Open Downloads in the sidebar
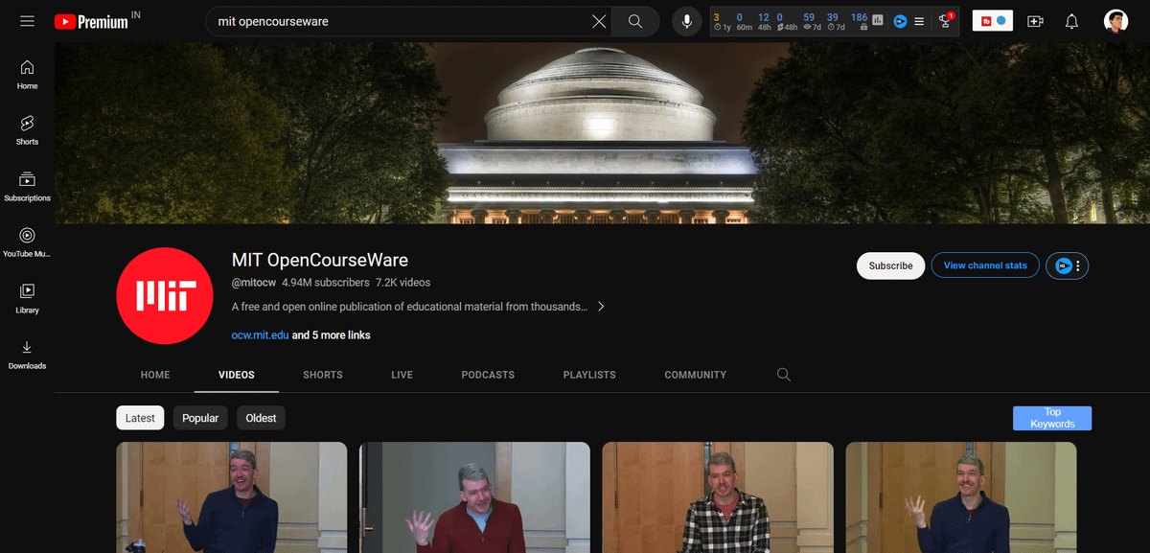Screen dimensions: 1150x553 (x=27, y=355)
